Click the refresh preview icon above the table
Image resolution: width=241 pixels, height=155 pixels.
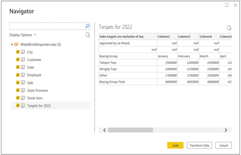pyautogui.click(x=229, y=28)
